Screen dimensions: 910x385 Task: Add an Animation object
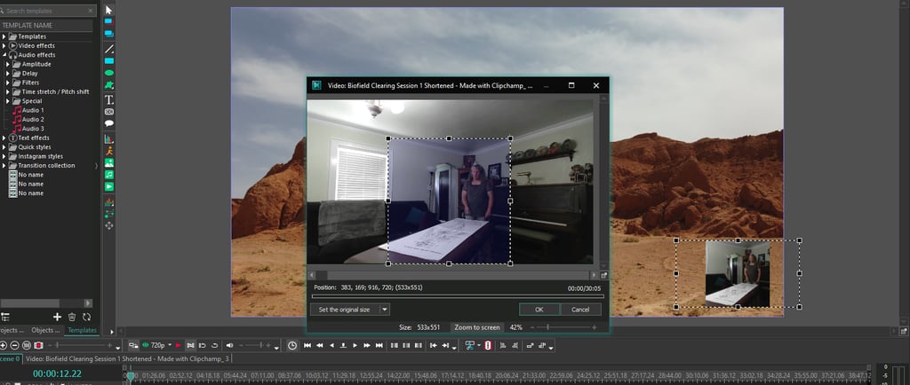(109, 151)
